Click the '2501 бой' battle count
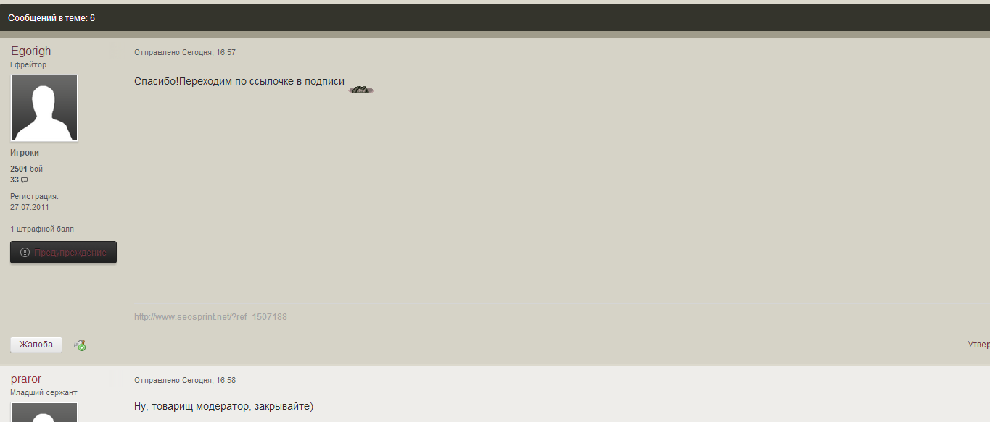990x422 pixels. click(27, 169)
